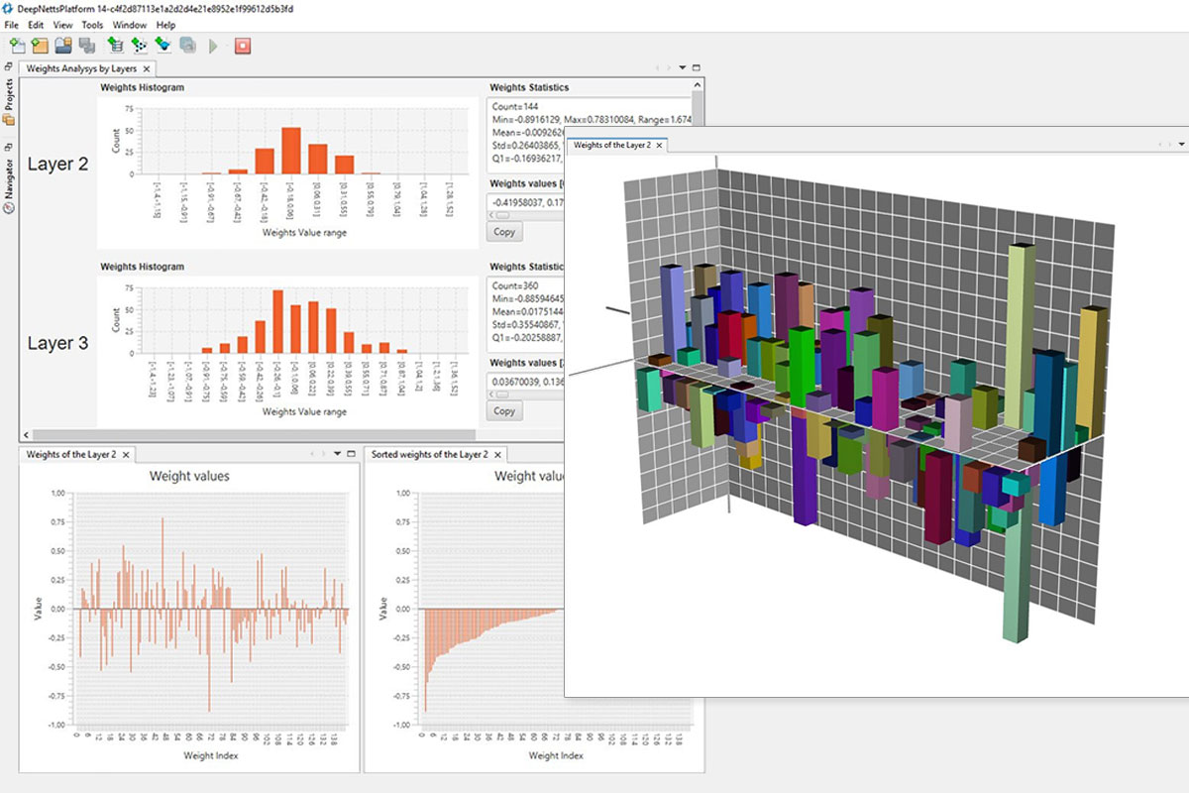The image size is (1189, 793).
Task: Click the database-stack wizard toolbar icon
Action: 115,46
